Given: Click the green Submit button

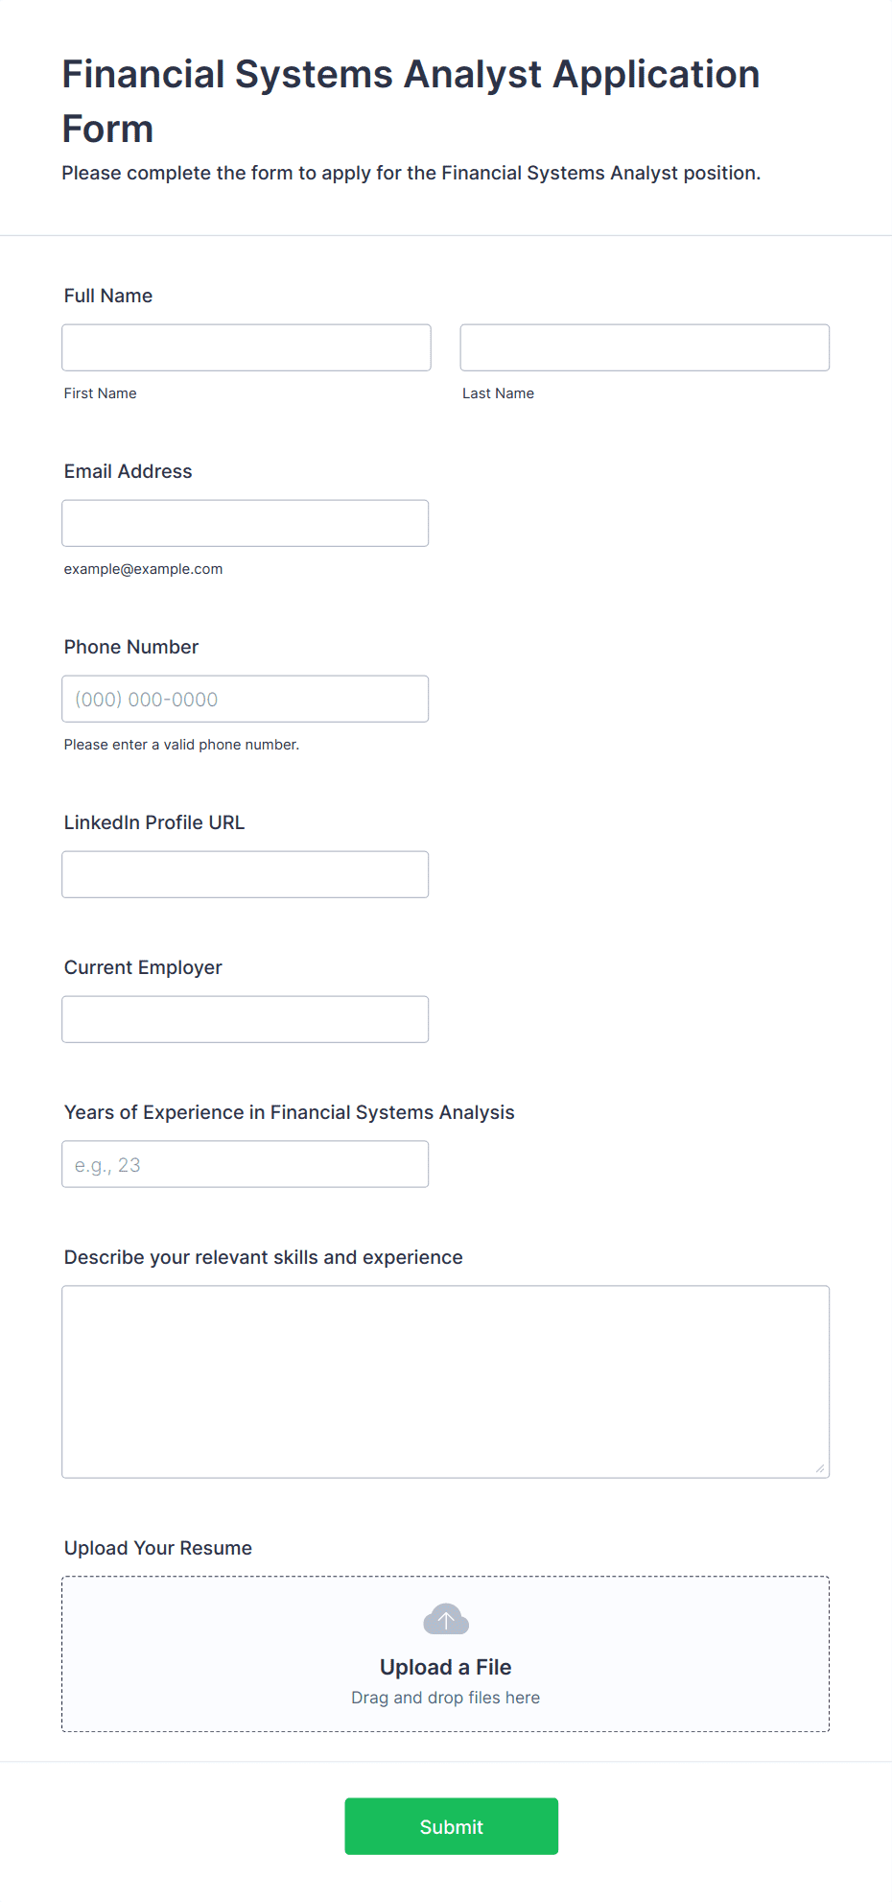Looking at the screenshot, I should pos(452,1826).
